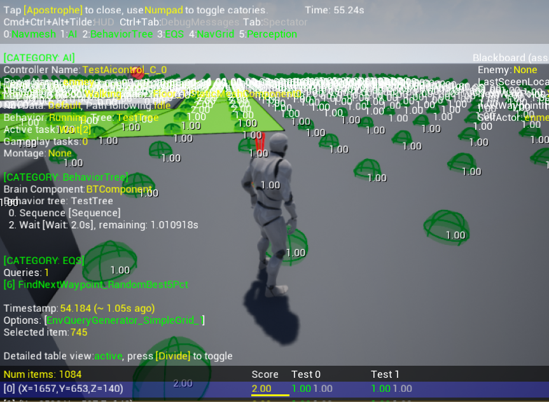The width and height of the screenshot is (549, 402).
Task: Click the [6] FindNextWaypoint_RandomBest5Pct query
Action: (96, 284)
